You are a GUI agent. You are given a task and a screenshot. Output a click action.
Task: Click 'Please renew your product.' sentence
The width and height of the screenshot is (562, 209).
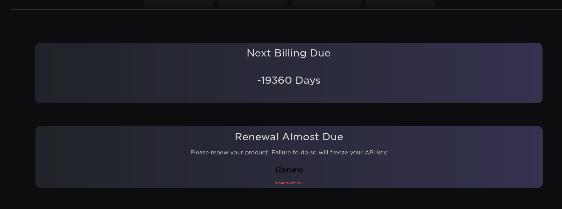pos(230,153)
